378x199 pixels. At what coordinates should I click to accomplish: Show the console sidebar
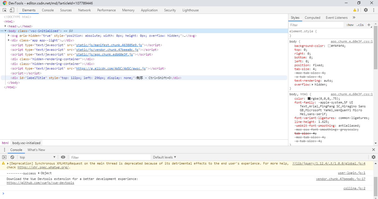4,157
